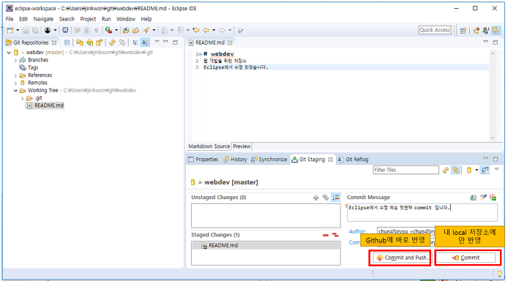
Task: Switch to the Java EE perspective icon
Action: pos(485,31)
